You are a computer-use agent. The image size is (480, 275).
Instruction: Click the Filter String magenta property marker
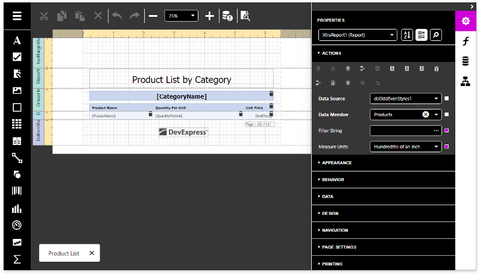pos(446,131)
